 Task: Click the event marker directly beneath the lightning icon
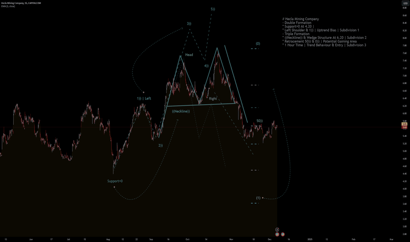[277, 234]
